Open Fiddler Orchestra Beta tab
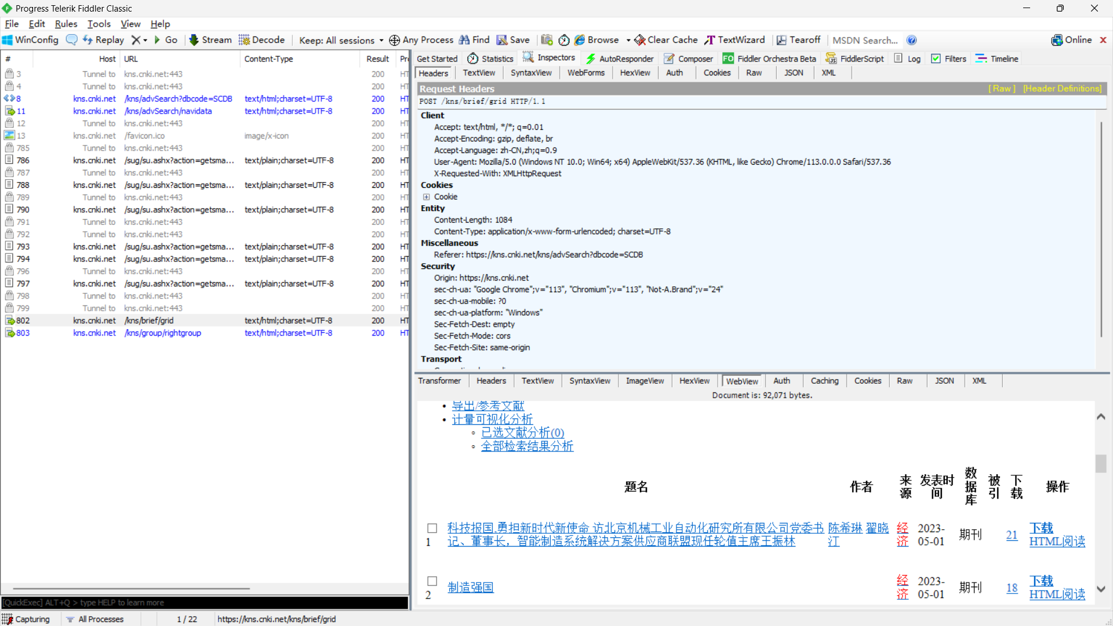Image resolution: width=1113 pixels, height=626 pixels. (769, 59)
